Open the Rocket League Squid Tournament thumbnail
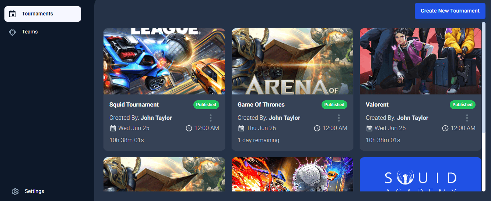 coord(164,61)
